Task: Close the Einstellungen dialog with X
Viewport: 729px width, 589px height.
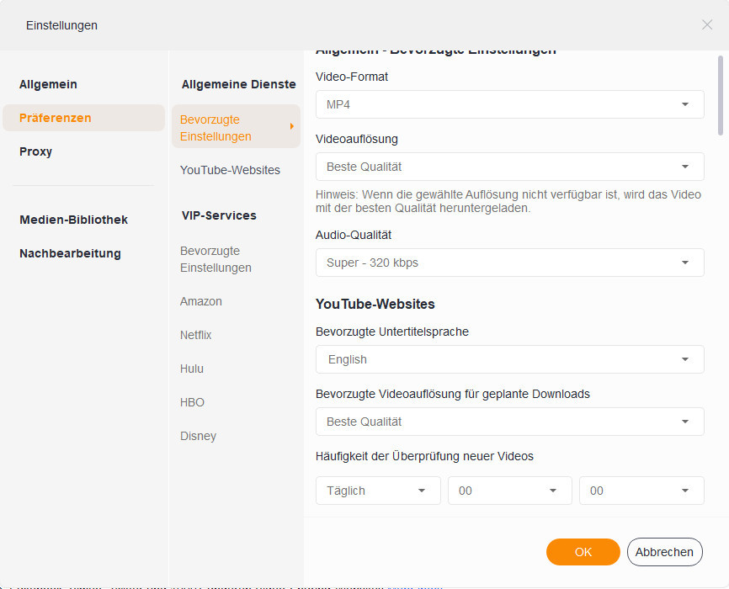Action: pos(707,24)
